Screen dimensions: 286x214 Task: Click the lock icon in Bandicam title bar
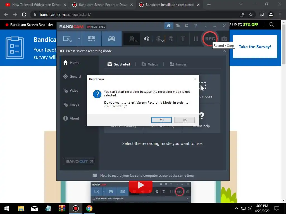click(x=168, y=26)
